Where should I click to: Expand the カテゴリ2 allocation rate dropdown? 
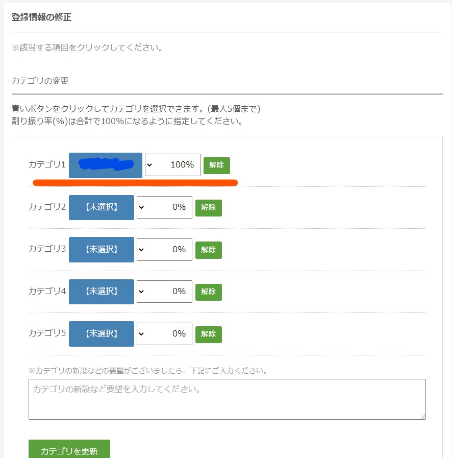pos(164,207)
